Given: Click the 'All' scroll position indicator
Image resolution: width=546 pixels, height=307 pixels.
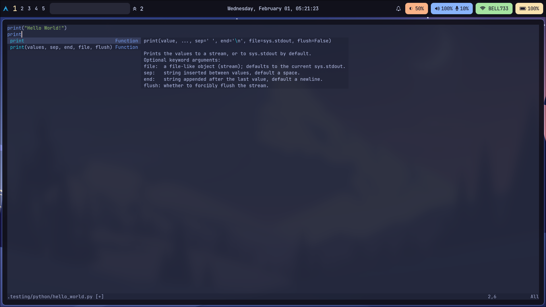Looking at the screenshot, I should click(535, 296).
